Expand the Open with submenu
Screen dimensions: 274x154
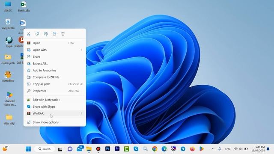click(55, 50)
